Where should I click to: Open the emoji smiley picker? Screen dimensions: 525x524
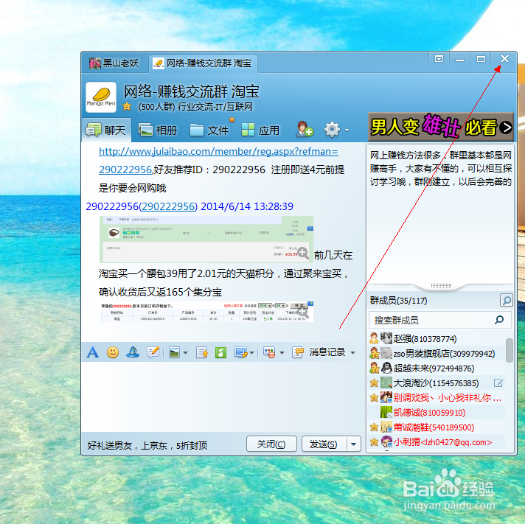pyautogui.click(x=113, y=352)
